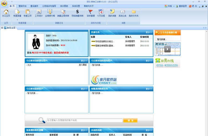
Task: Select the 首页 ribbon tab
Action: point(12,6)
